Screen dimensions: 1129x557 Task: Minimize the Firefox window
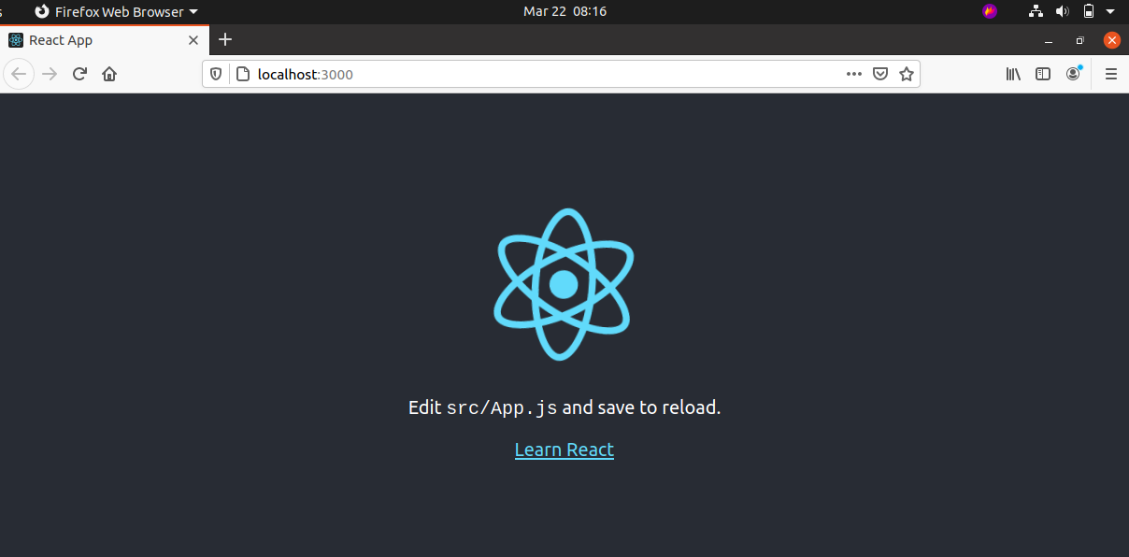click(x=1049, y=40)
